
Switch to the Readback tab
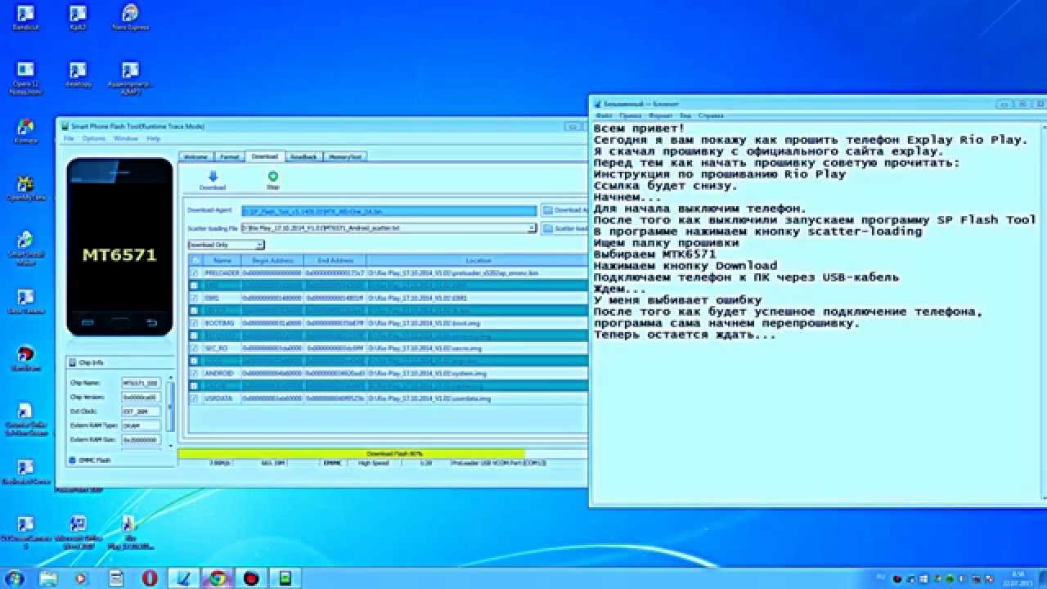(303, 156)
